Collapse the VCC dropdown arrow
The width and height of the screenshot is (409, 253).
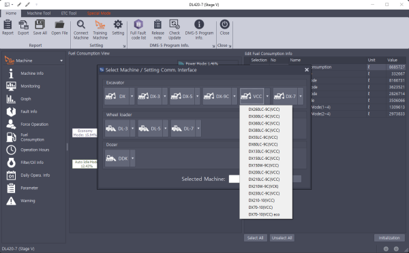point(267,97)
